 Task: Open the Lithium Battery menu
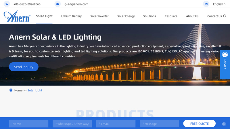coord(71,16)
